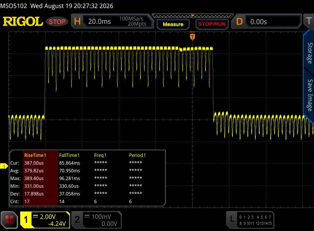Image resolution: width=314 pixels, height=231 pixels.
Task: Enable channel 2 label box
Action: [77, 220]
